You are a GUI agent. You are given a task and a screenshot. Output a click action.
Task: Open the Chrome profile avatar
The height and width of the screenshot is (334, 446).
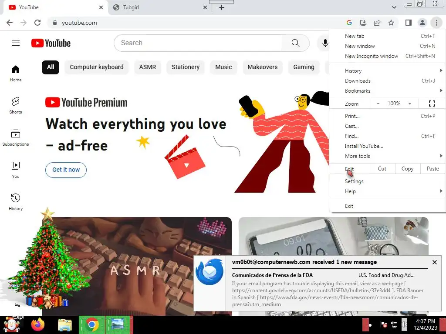pos(422,23)
